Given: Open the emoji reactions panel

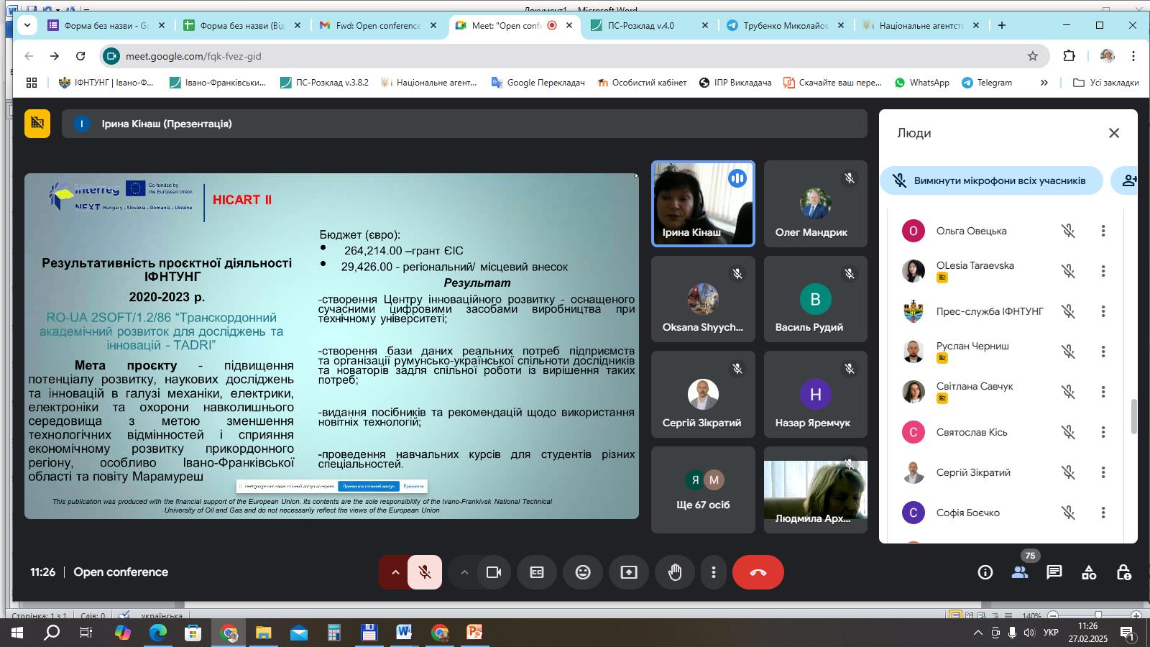Looking at the screenshot, I should 582,572.
